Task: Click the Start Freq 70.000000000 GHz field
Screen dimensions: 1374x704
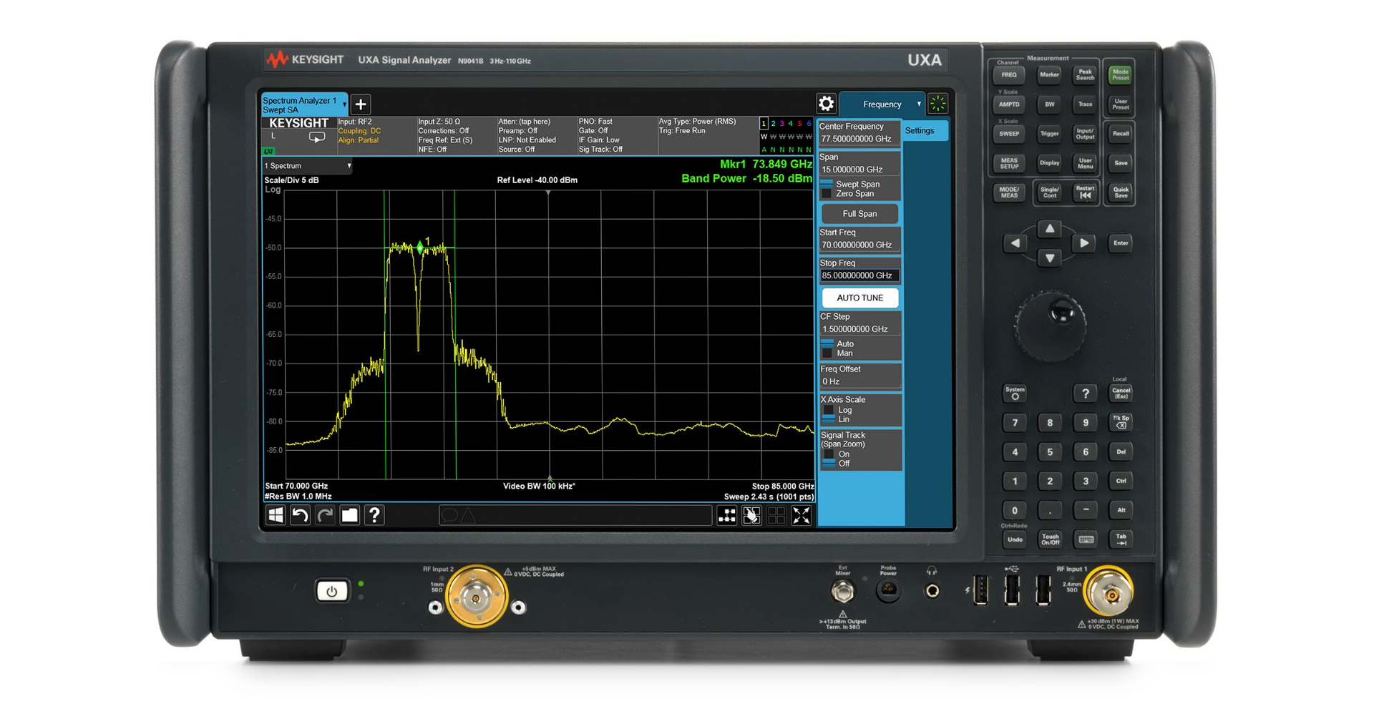Action: pos(859,245)
